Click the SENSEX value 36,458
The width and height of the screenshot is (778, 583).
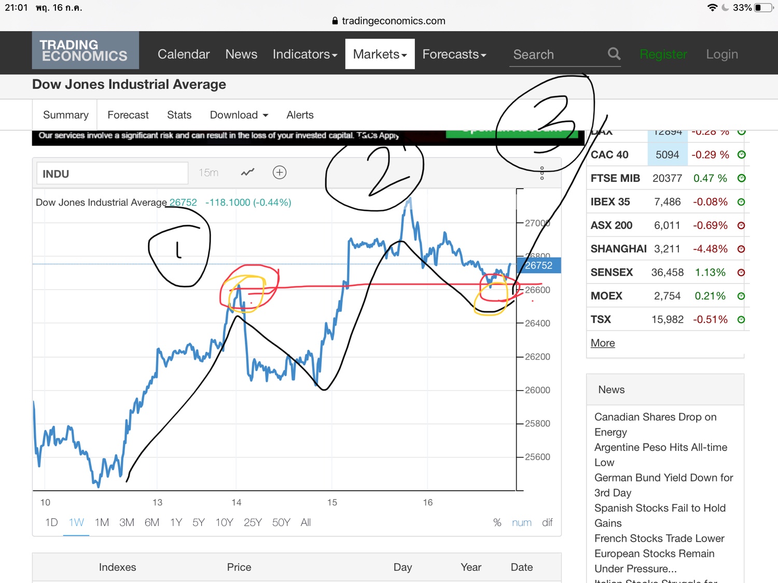pos(668,273)
